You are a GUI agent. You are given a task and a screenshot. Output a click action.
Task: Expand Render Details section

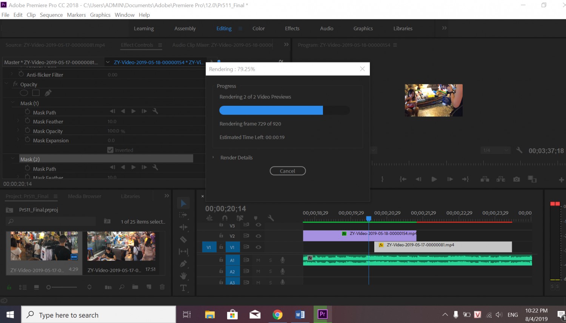coord(213,157)
